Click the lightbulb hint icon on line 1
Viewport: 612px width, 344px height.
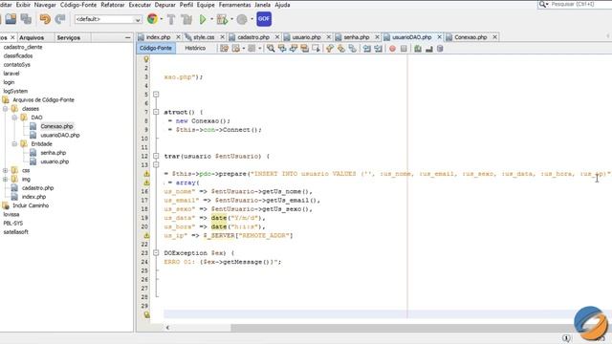146,59
